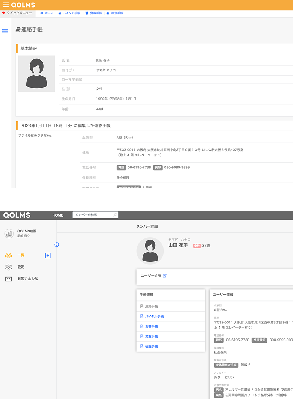Open 設定 with the gear icon

(9, 267)
